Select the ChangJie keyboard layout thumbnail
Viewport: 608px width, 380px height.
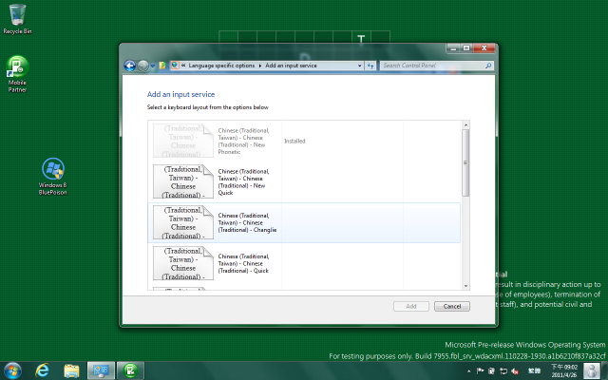click(x=183, y=222)
